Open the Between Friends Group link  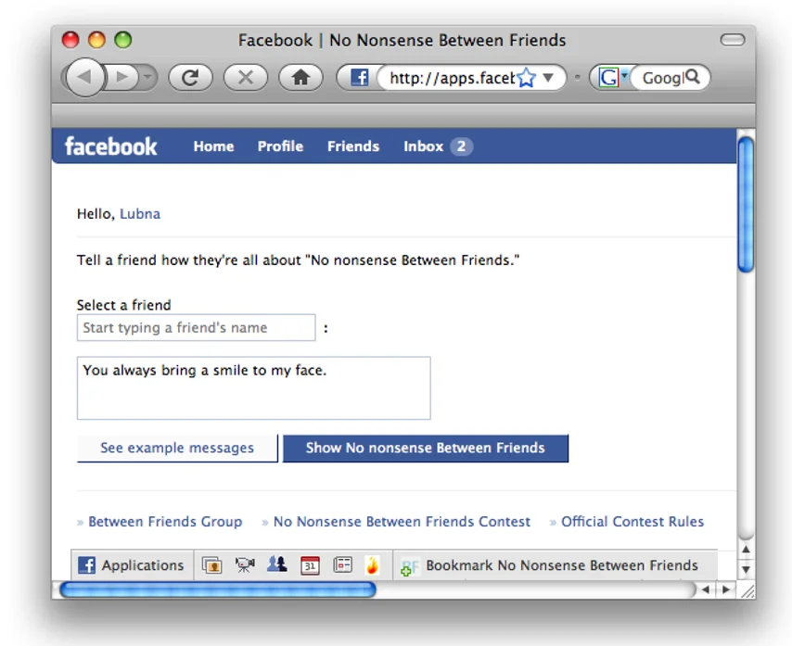click(x=165, y=522)
